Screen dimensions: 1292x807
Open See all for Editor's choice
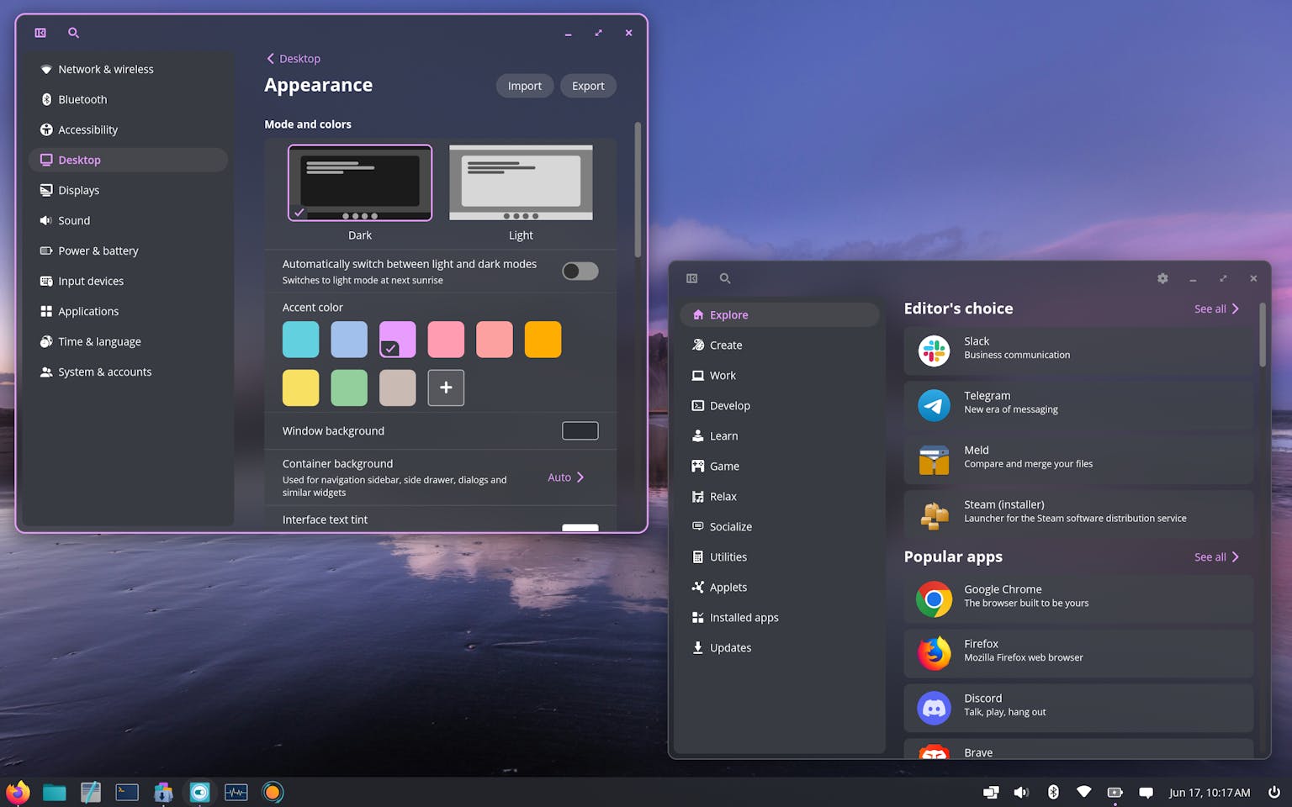[x=1216, y=309]
